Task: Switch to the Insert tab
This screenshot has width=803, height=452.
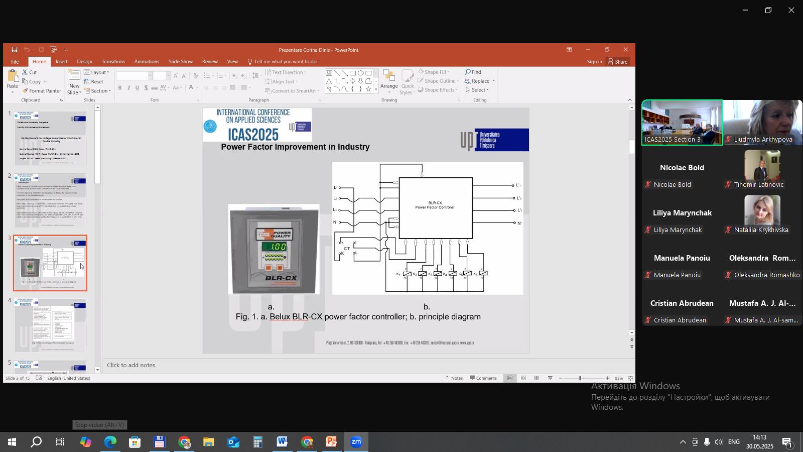Action: [62, 62]
